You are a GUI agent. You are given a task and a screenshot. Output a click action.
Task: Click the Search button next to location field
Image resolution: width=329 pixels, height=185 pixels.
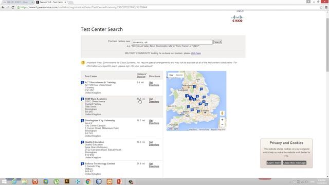point(217,42)
